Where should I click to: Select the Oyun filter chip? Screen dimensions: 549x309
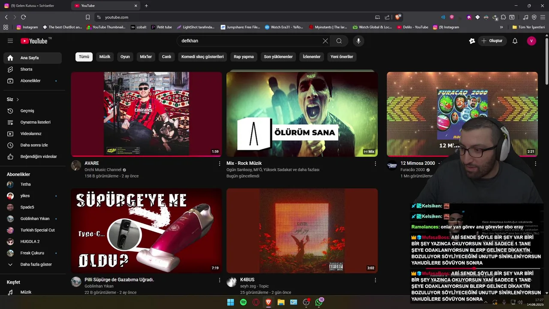pos(125,57)
